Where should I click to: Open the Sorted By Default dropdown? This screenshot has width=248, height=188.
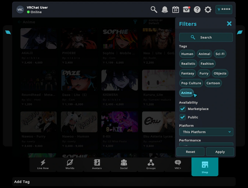(153, 22)
